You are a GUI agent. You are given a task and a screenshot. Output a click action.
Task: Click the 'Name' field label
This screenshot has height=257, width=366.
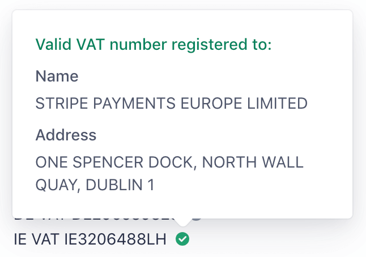point(57,76)
